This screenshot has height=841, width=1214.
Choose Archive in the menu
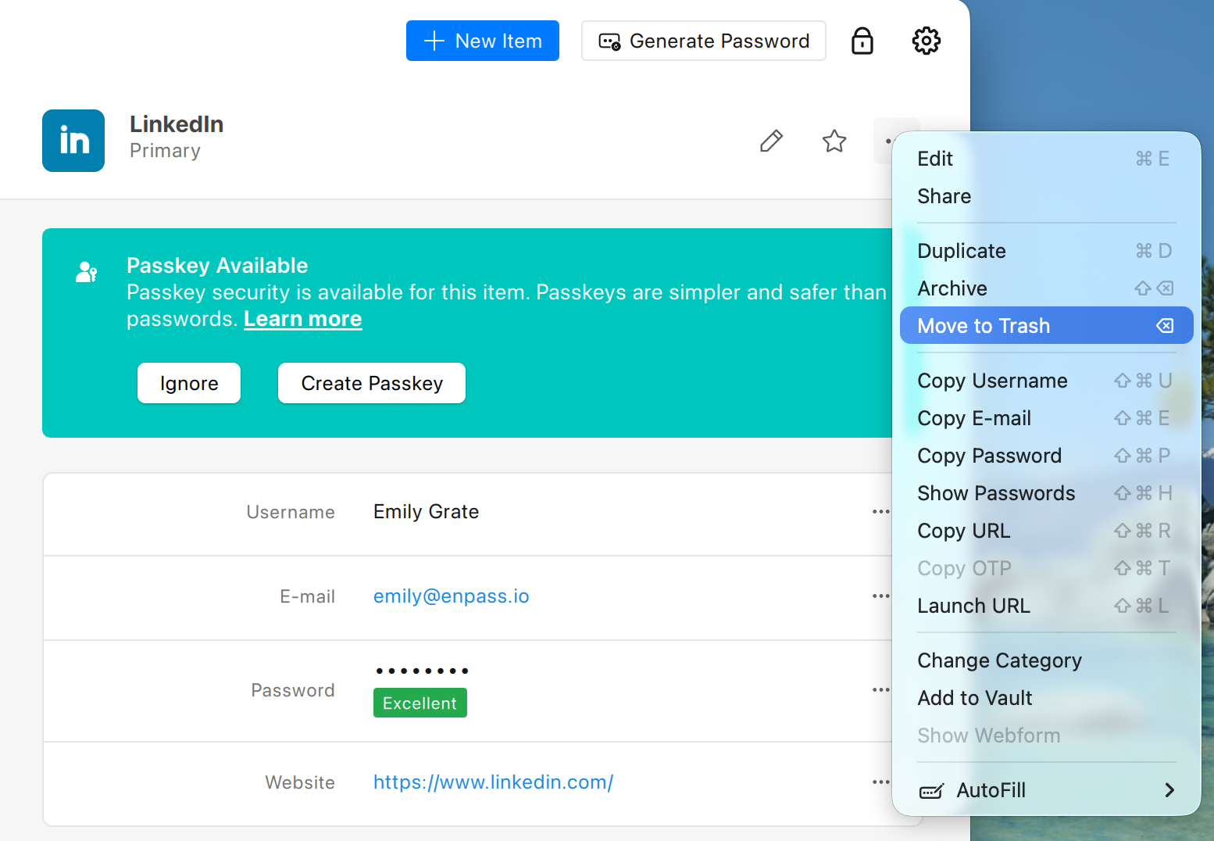(x=1047, y=288)
